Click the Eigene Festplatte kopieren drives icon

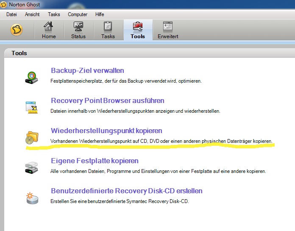click(31, 167)
